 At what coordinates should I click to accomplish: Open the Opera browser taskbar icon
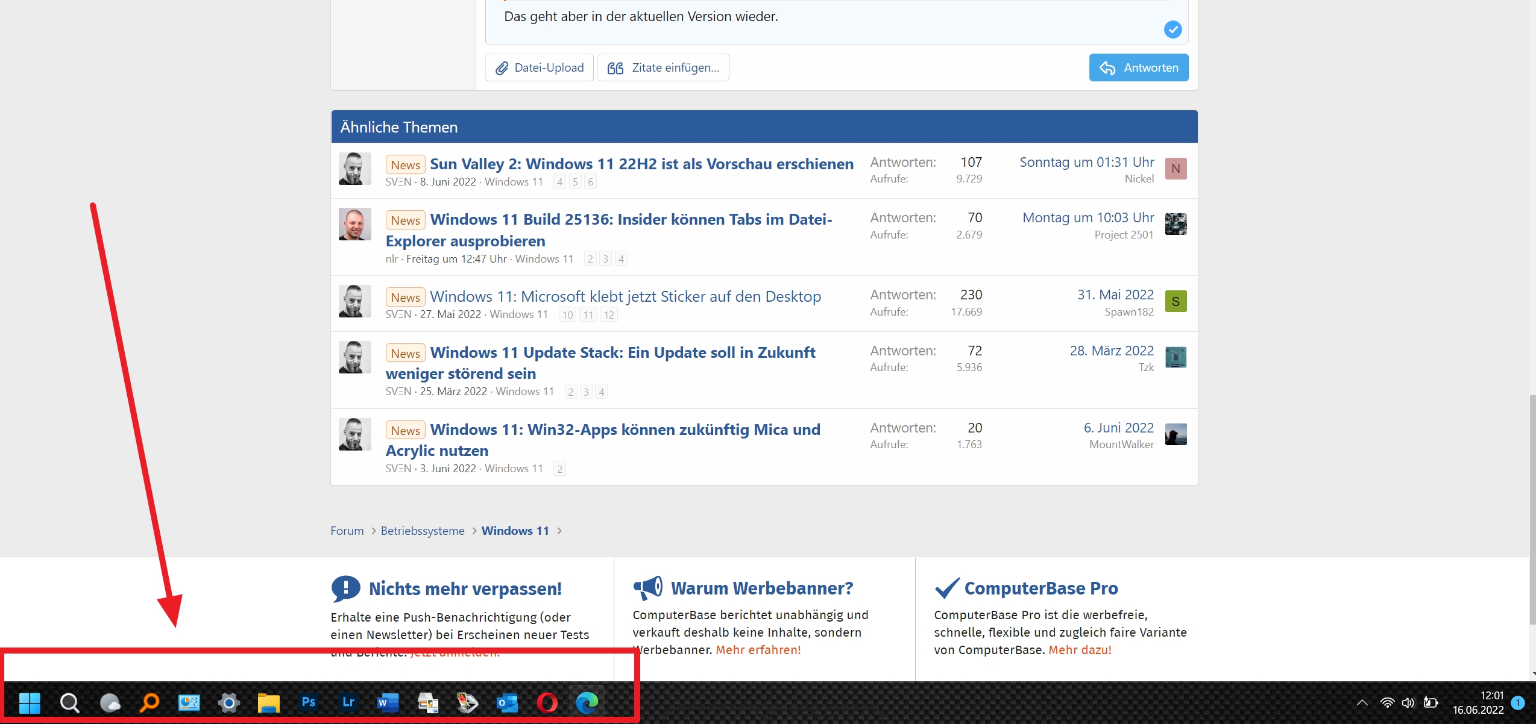547,702
